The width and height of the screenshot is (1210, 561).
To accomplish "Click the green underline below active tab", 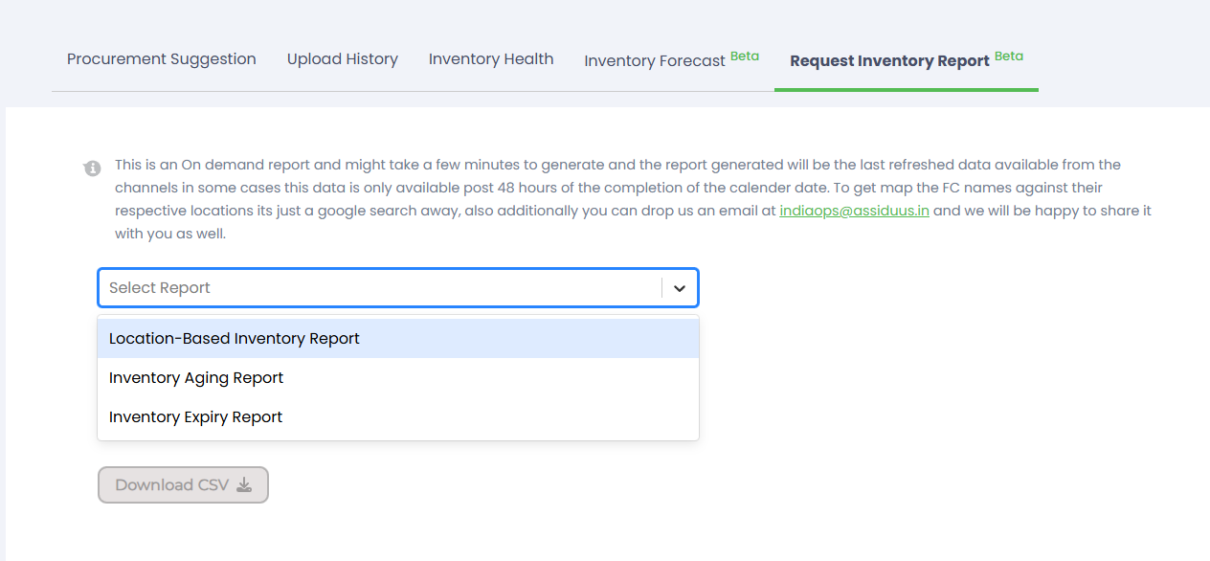I will [906, 90].
